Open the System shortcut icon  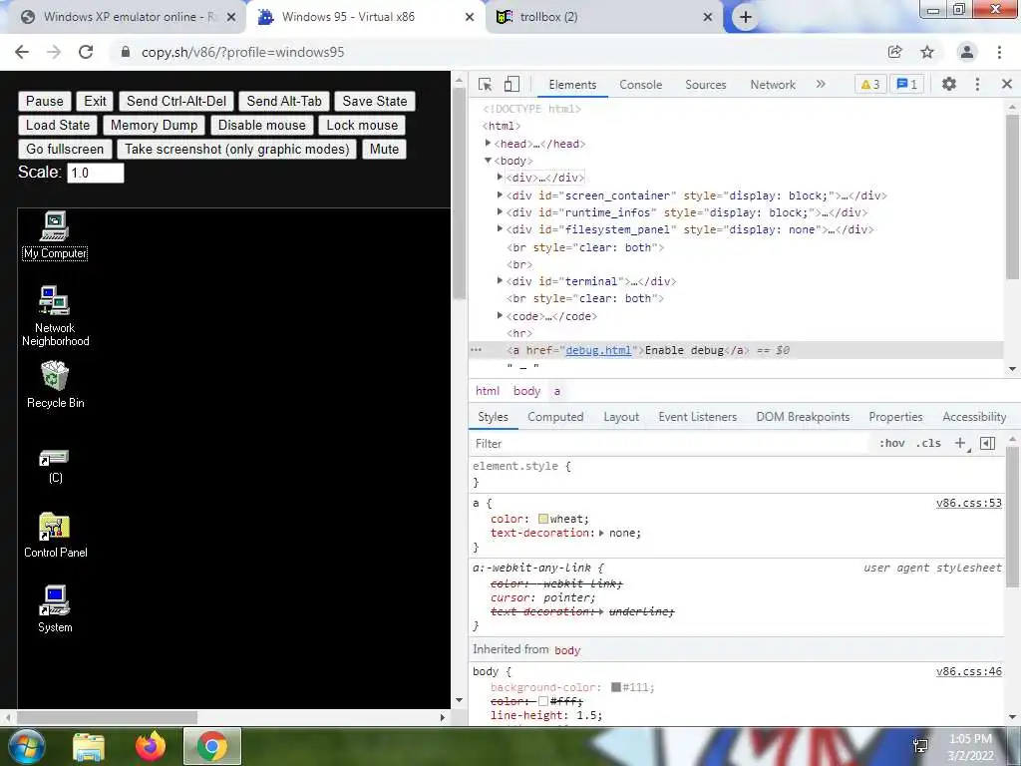(x=55, y=609)
